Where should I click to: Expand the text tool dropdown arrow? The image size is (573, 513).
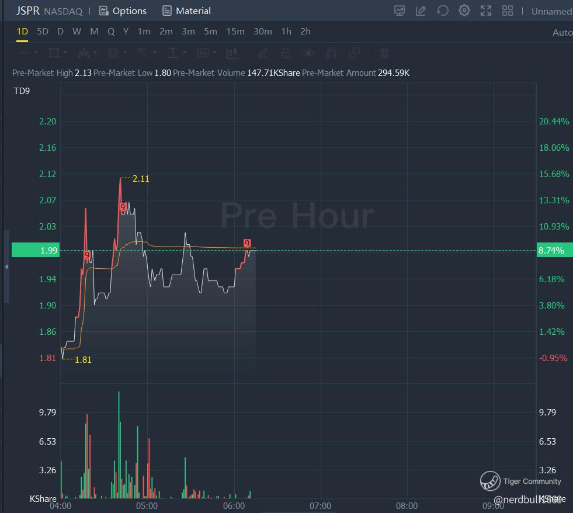(x=184, y=53)
